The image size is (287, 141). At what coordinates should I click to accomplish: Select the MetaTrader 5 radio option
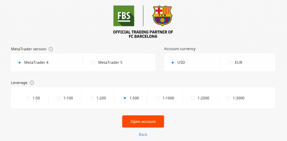[94, 63]
